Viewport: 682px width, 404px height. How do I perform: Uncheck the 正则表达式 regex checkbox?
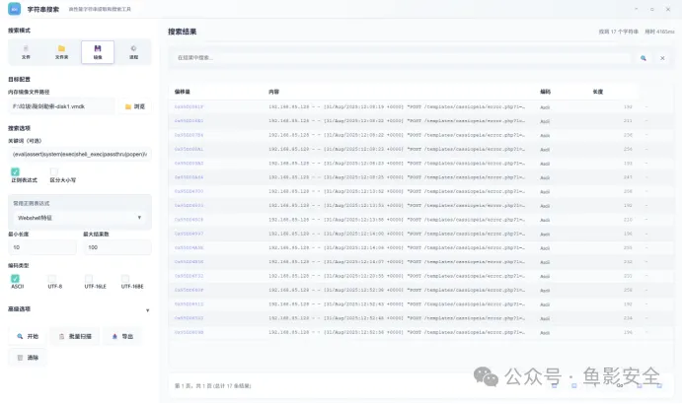15,172
